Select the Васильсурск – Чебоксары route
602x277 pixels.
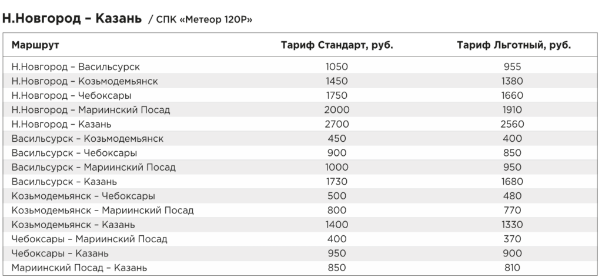74,153
